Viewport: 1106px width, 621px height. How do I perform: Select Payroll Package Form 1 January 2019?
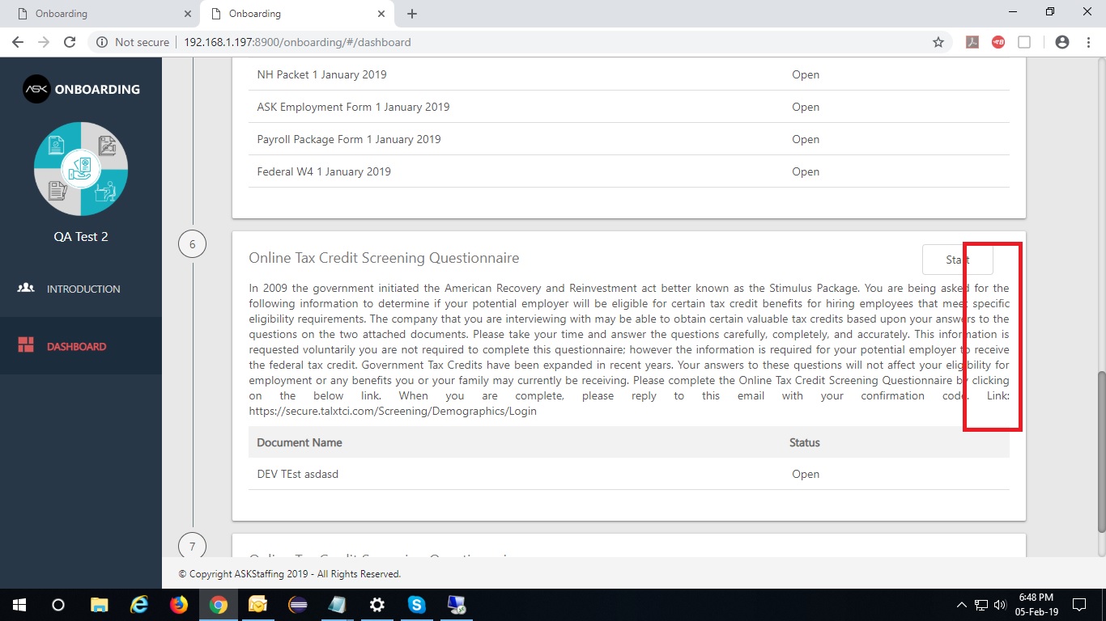point(629,139)
